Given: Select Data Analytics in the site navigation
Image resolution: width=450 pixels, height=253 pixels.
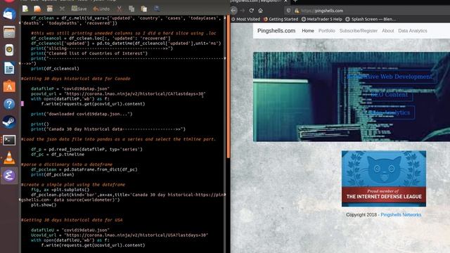Looking at the screenshot, I should click(x=413, y=31).
